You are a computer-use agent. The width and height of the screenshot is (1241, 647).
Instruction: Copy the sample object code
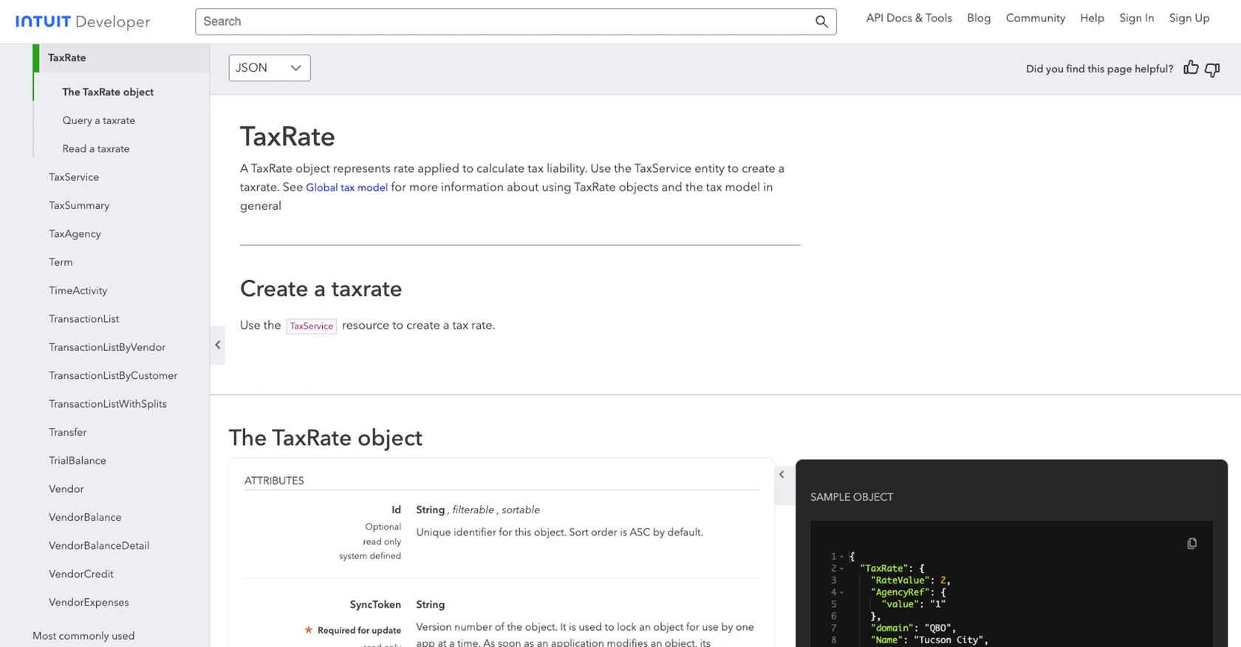click(x=1192, y=544)
